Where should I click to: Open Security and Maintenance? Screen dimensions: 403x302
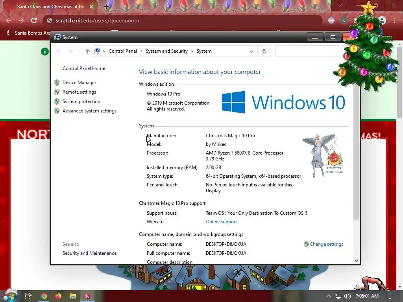89,253
